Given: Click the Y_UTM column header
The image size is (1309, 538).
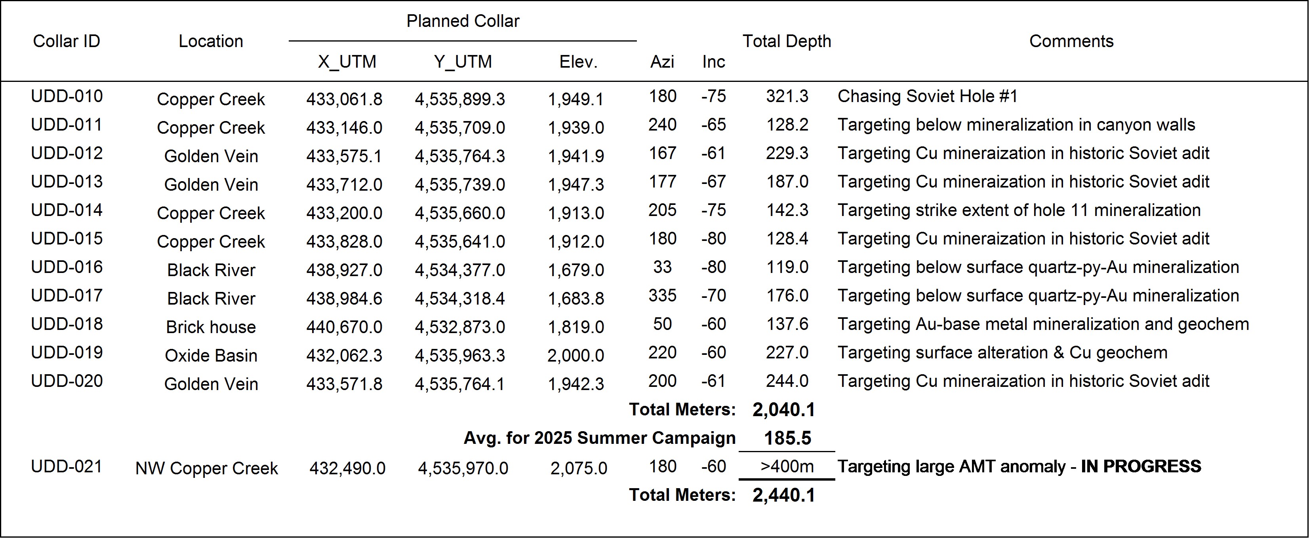Looking at the screenshot, I should 463,62.
